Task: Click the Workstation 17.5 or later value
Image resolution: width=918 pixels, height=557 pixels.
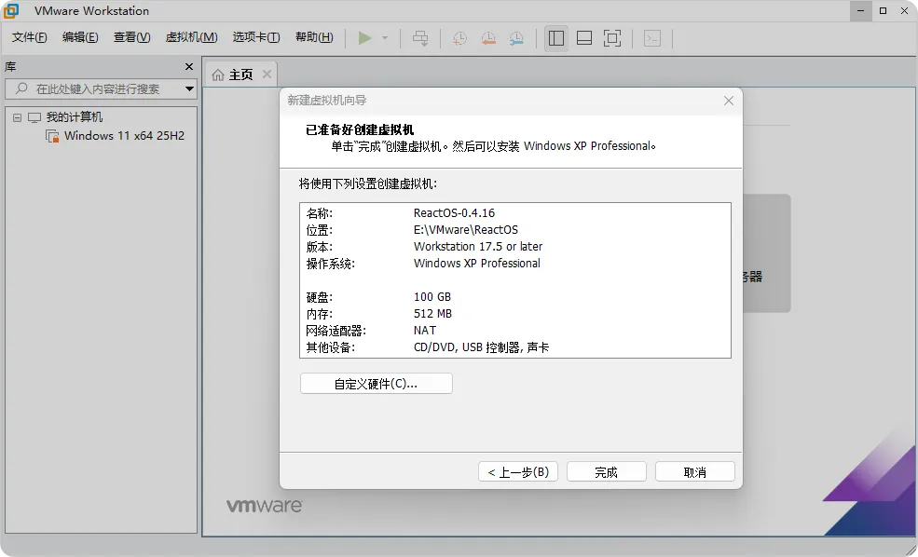Action: [x=478, y=246]
